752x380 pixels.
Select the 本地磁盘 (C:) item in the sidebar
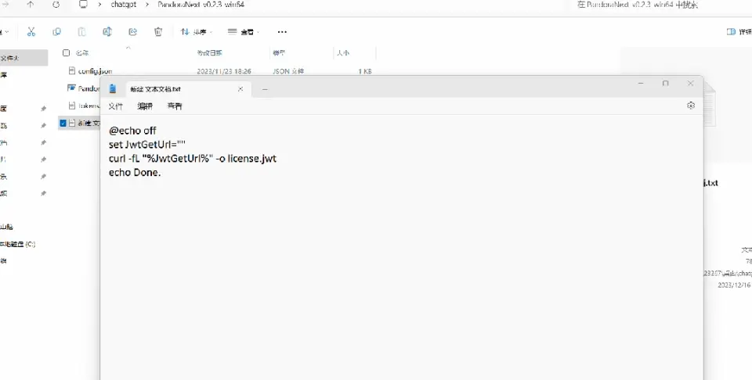click(18, 244)
